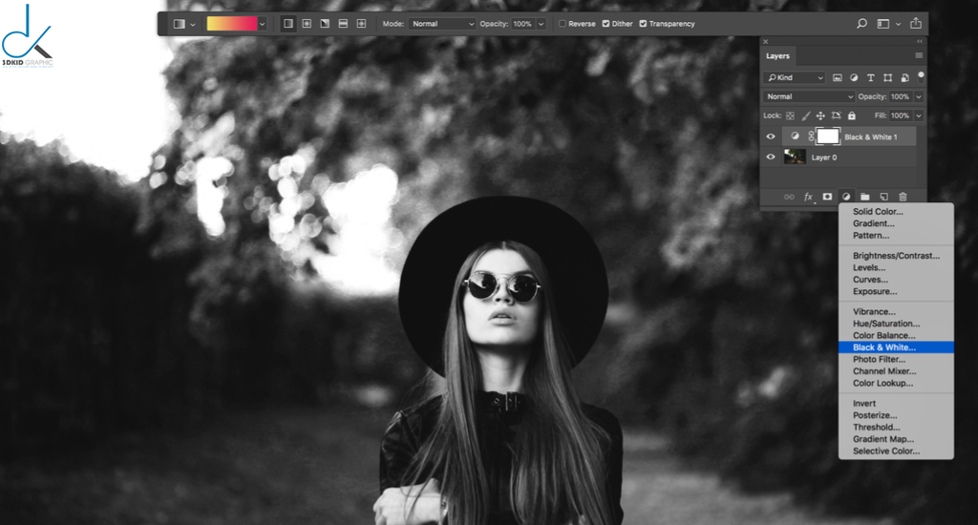Select the Diamond Gradient style icon
Image resolution: width=978 pixels, height=525 pixels.
pyautogui.click(x=361, y=24)
